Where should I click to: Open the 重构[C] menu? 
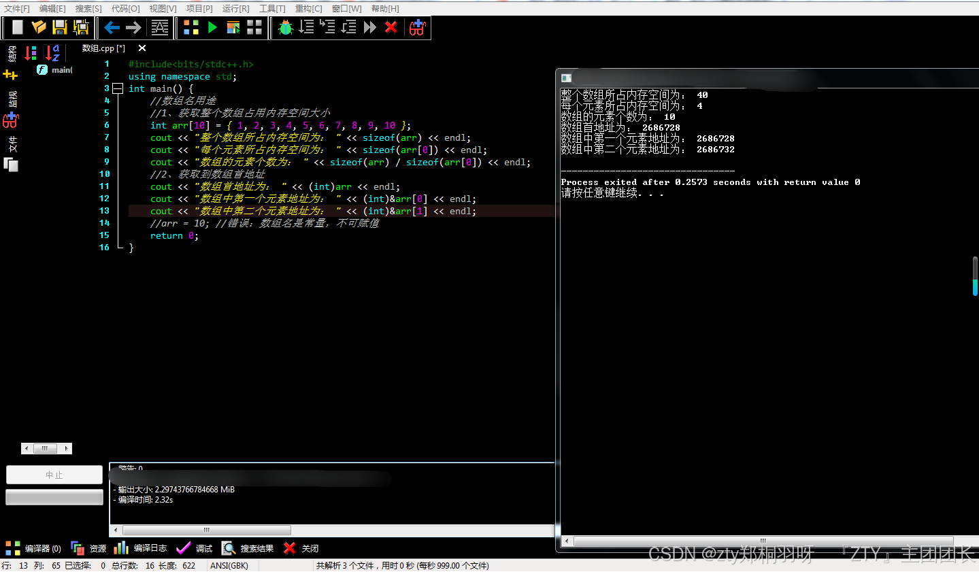pos(308,8)
